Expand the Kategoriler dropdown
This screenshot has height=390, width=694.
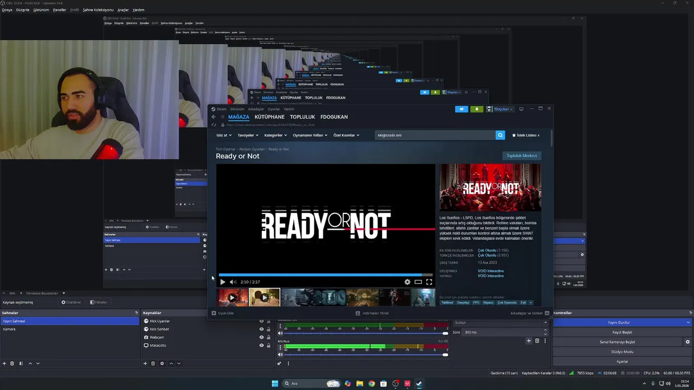tap(275, 135)
